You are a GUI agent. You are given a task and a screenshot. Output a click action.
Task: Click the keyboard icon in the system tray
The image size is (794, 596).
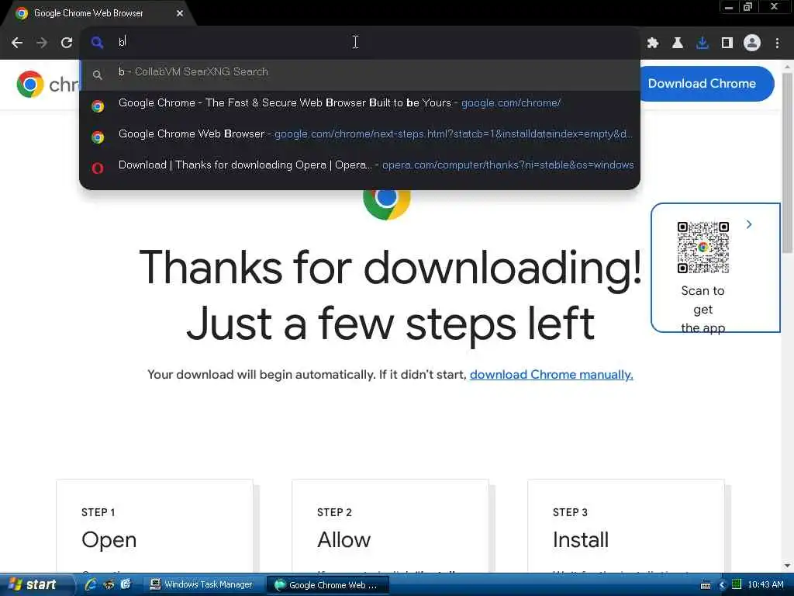[705, 585]
